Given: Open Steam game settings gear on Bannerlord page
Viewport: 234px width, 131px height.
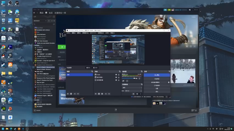Looking at the screenshot, I should [187, 46].
